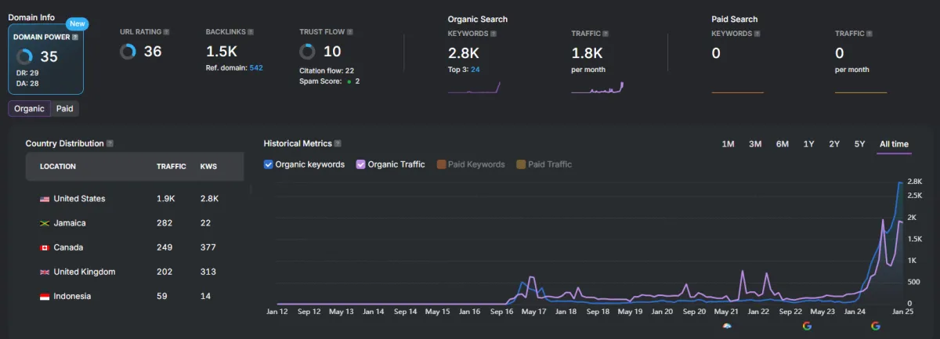Image resolution: width=940 pixels, height=339 pixels.
Task: Enable the Paid Keywords checkbox
Action: (441, 164)
